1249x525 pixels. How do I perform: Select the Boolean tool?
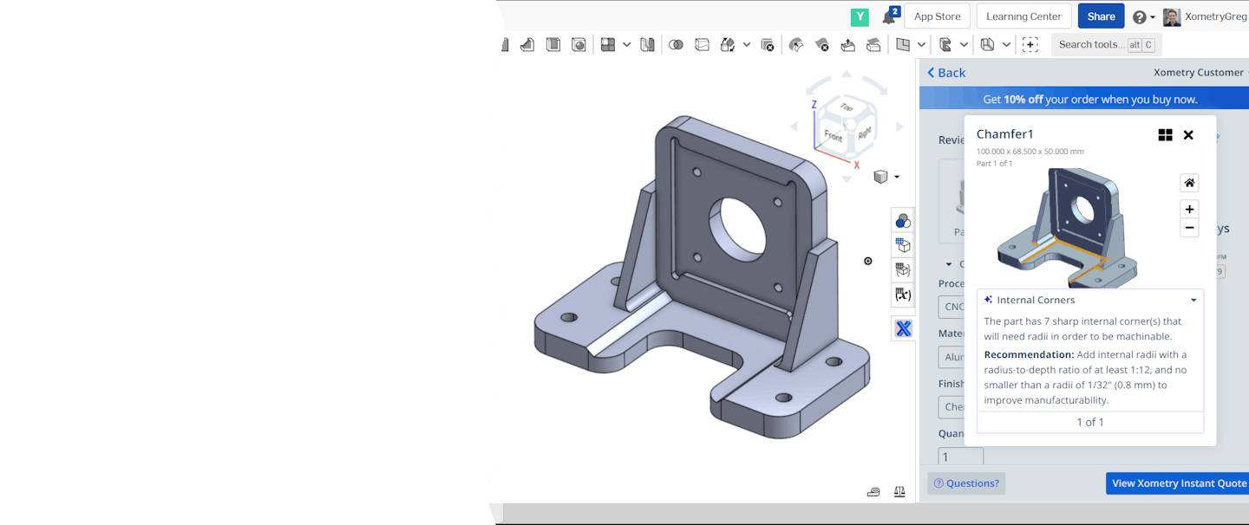pyautogui.click(x=677, y=44)
